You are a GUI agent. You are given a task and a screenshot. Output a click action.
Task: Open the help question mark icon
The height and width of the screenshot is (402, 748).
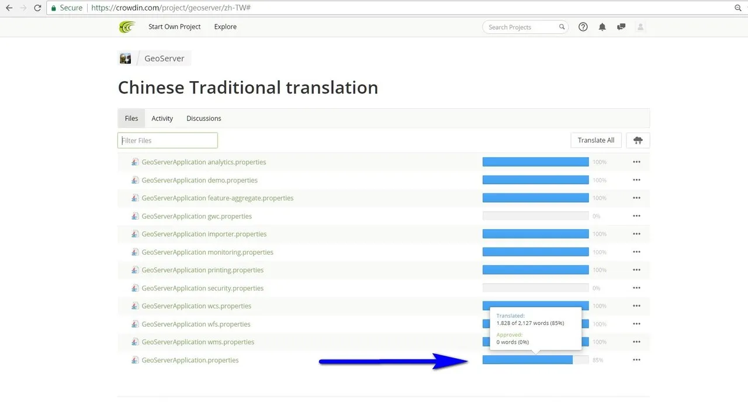(583, 27)
